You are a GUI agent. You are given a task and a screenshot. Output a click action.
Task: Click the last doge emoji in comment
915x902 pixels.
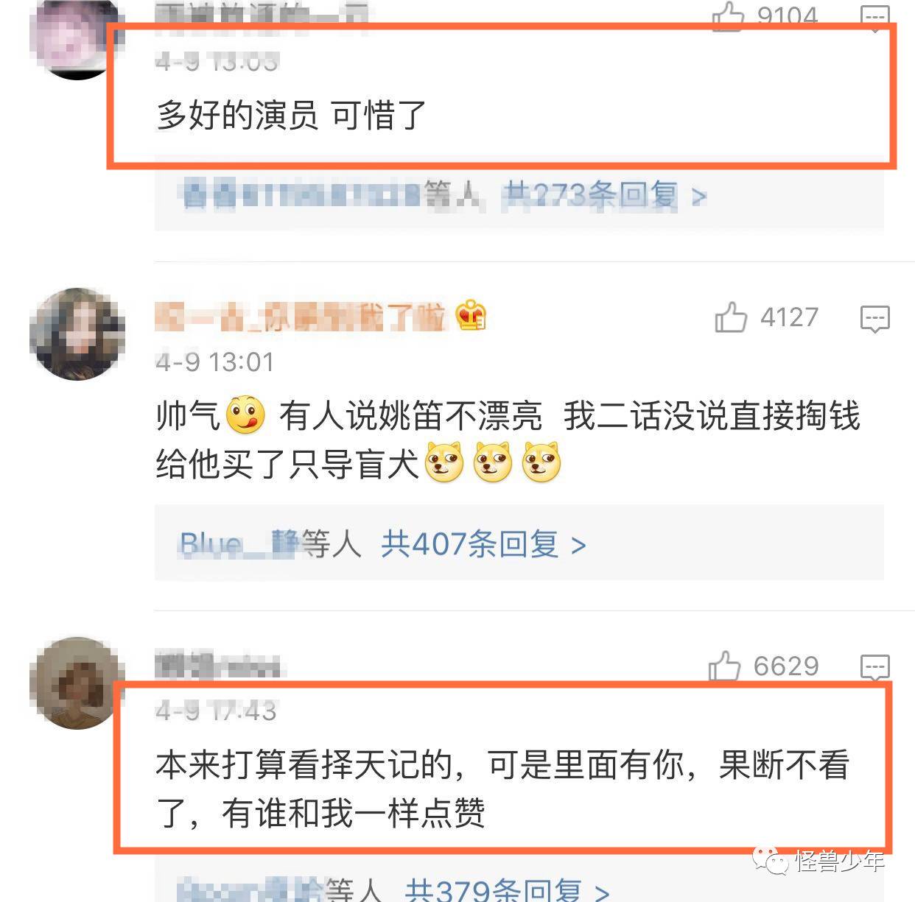[x=541, y=462]
